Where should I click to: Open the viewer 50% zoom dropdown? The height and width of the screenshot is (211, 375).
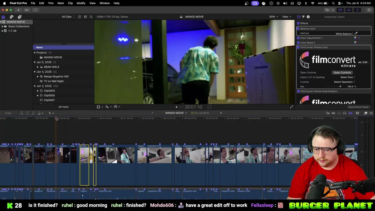tap(274, 17)
